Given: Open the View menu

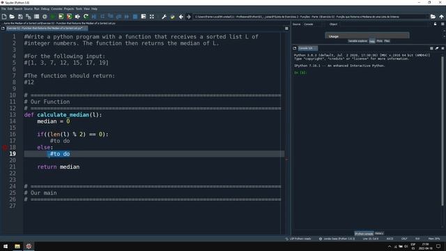Looking at the screenshot, I should 86,9.
